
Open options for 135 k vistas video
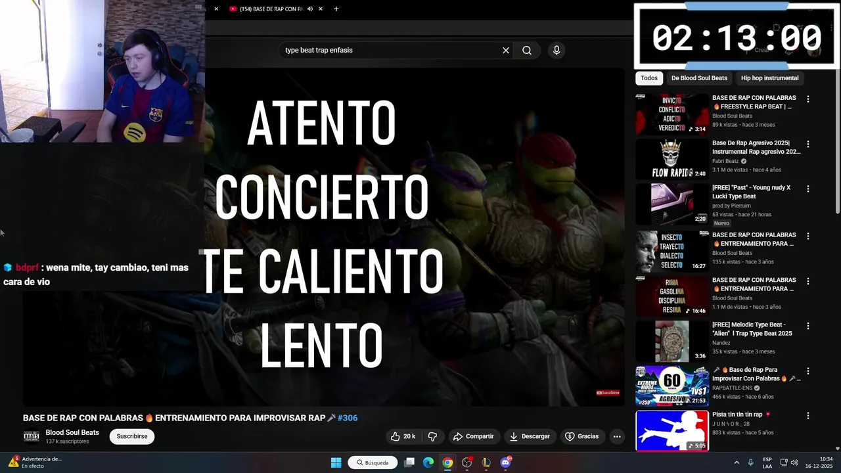point(808,236)
